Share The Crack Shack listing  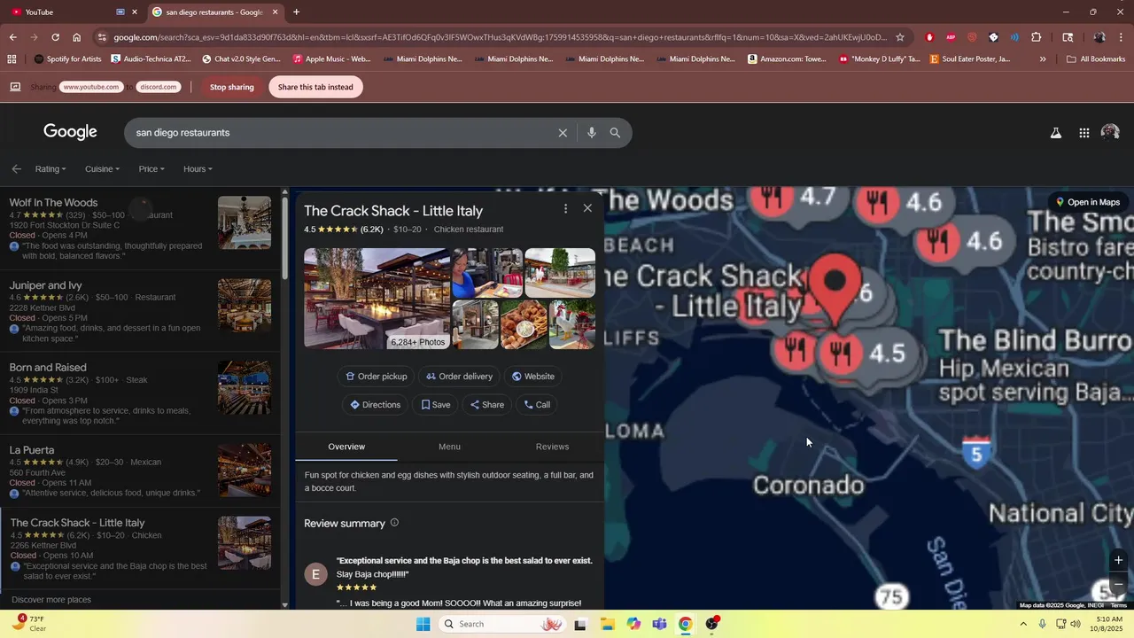click(487, 405)
